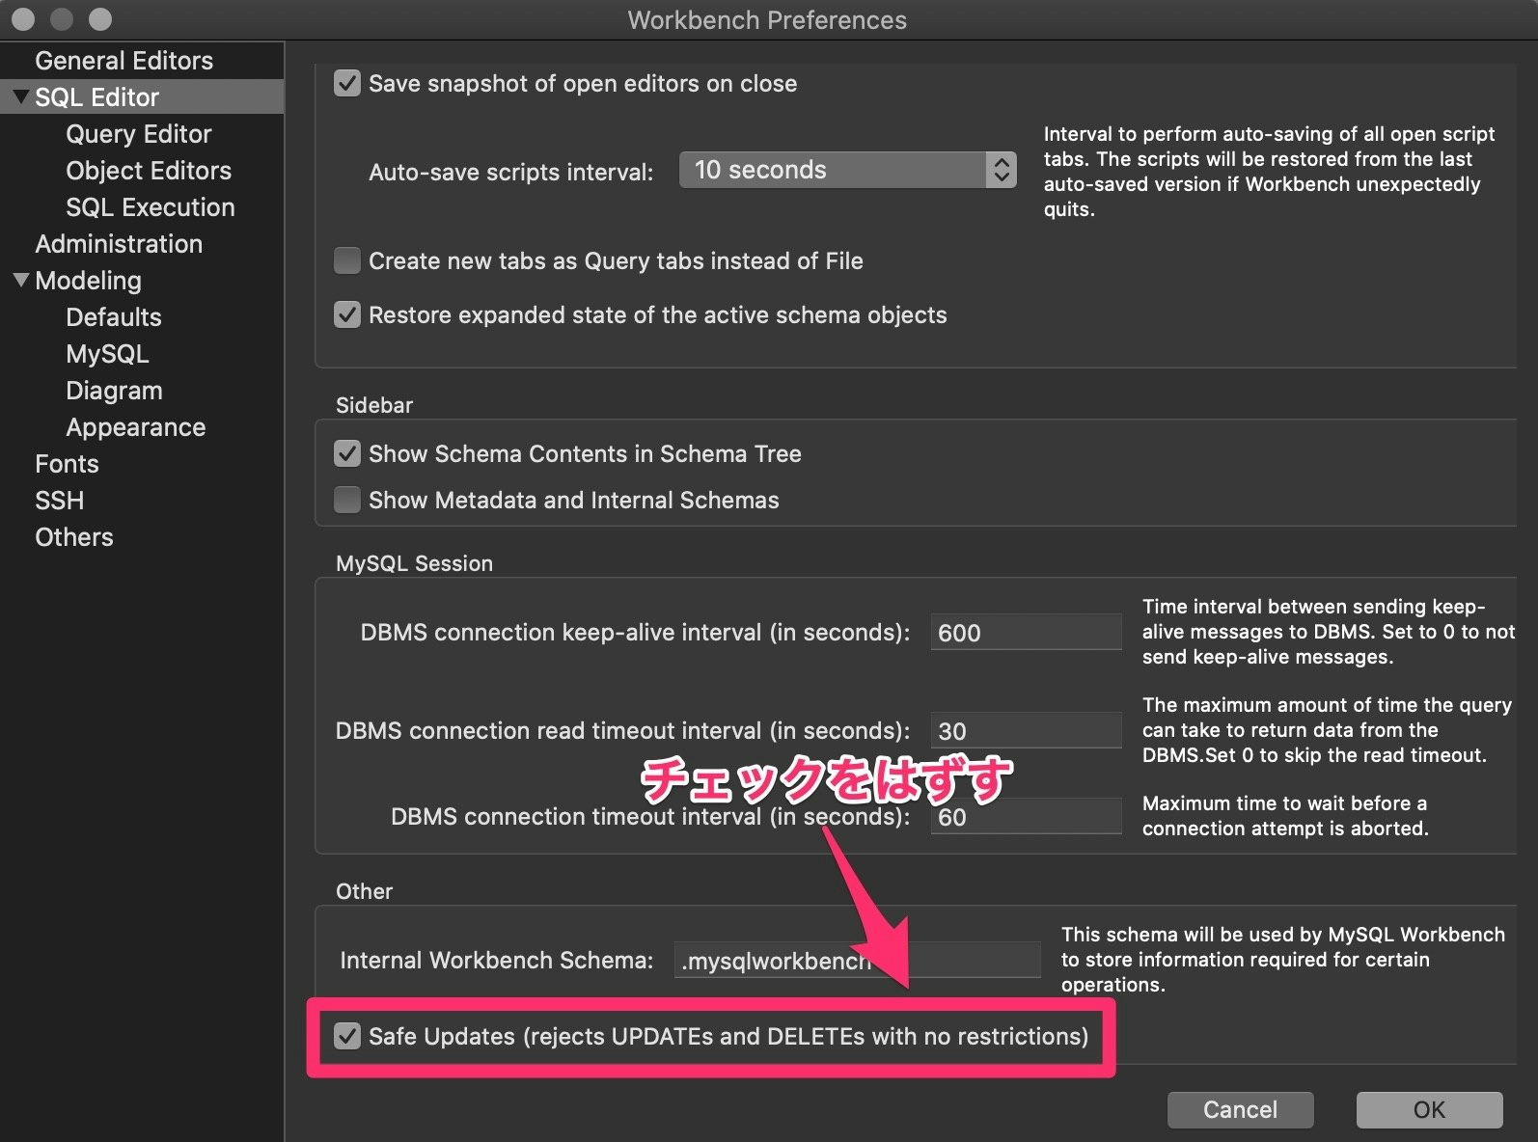Go to the SSH preferences
Image resolution: width=1538 pixels, height=1142 pixels.
pyautogui.click(x=59, y=501)
